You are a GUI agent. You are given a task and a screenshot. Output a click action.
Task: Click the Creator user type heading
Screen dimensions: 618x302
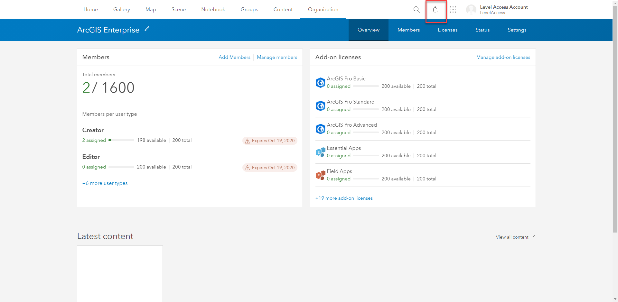coord(93,130)
